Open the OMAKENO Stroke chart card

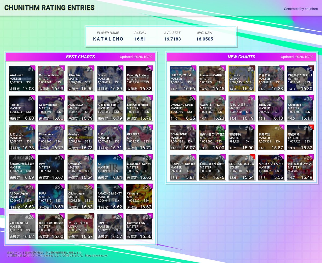[x=183, y=108]
